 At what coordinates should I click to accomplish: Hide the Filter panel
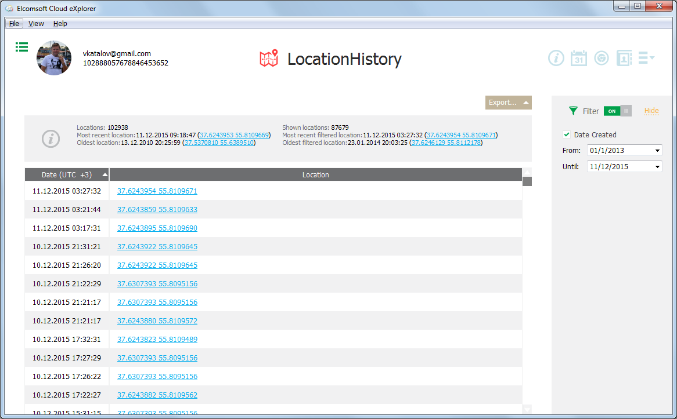651,111
